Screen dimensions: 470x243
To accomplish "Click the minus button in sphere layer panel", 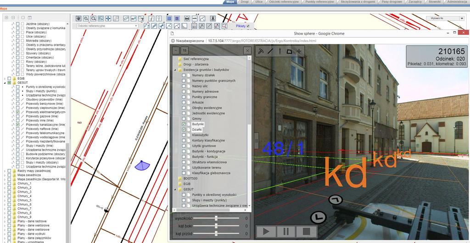I will [176, 50].
